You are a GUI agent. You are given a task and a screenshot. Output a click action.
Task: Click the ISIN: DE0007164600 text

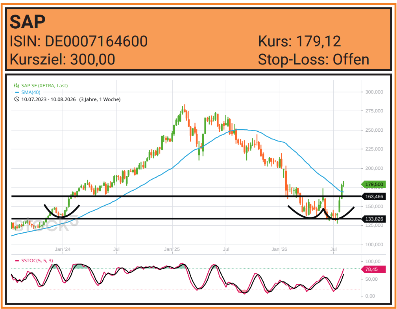78,41
